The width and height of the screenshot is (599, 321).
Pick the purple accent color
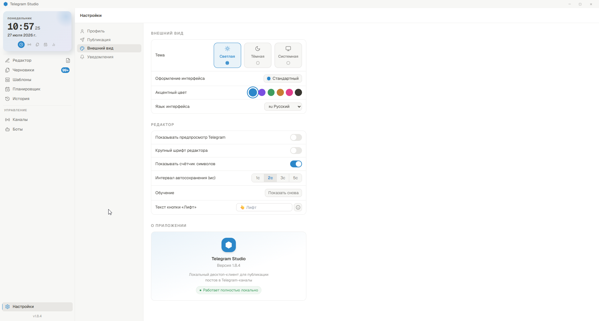click(262, 93)
